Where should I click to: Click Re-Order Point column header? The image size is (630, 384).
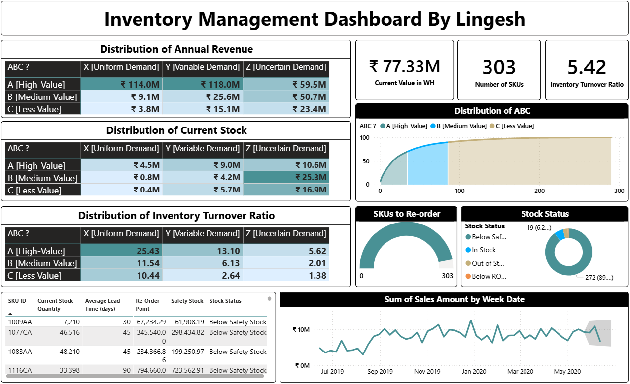pos(148,305)
